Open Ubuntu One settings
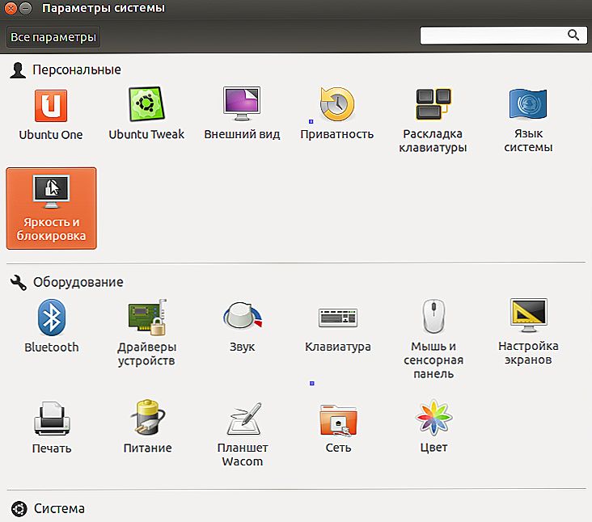Screen dimensions: 592x522 pyautogui.click(x=51, y=115)
